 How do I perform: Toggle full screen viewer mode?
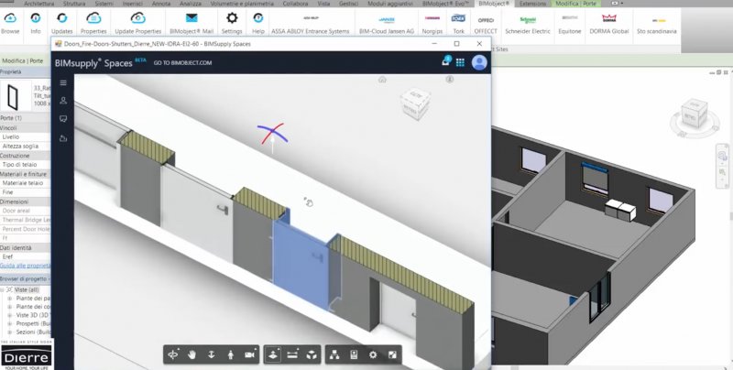tap(392, 355)
